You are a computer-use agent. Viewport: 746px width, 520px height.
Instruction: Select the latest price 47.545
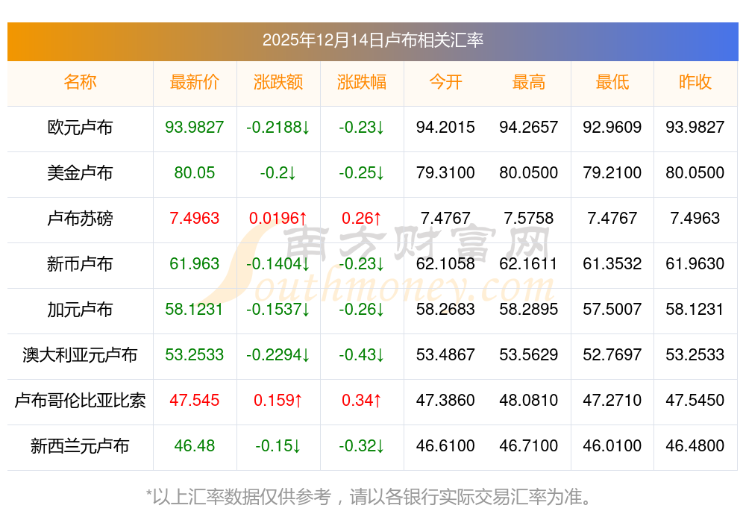(x=195, y=400)
